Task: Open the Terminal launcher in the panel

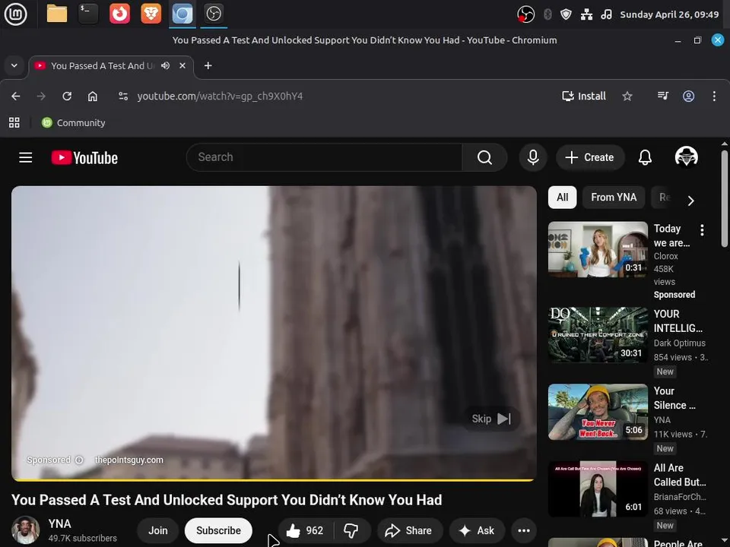Action: pyautogui.click(x=88, y=14)
